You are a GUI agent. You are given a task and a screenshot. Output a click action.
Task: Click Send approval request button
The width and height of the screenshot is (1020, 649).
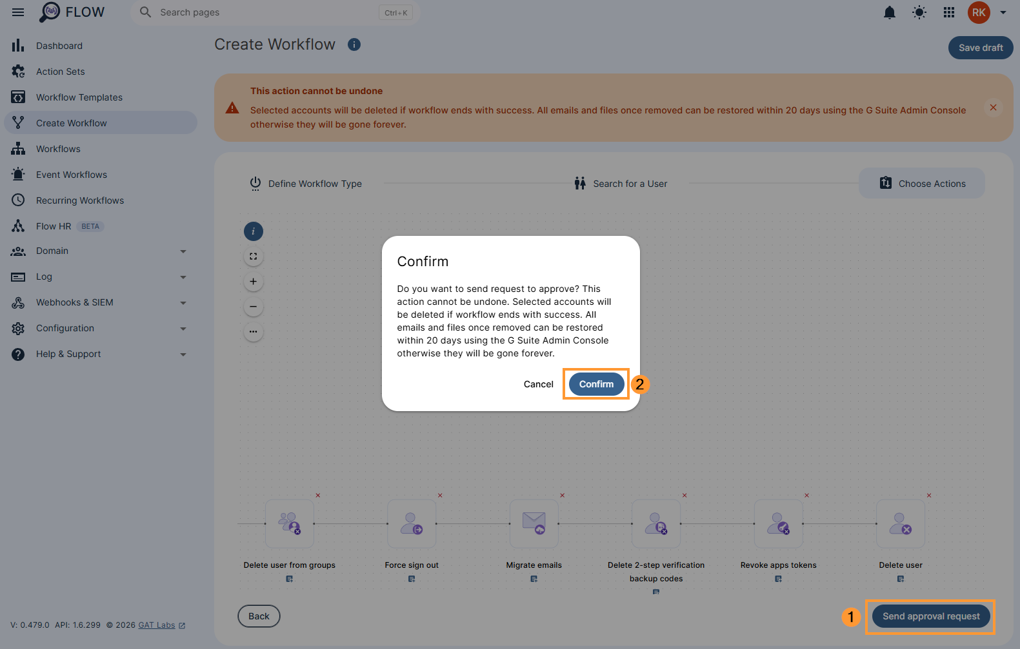coord(931,616)
